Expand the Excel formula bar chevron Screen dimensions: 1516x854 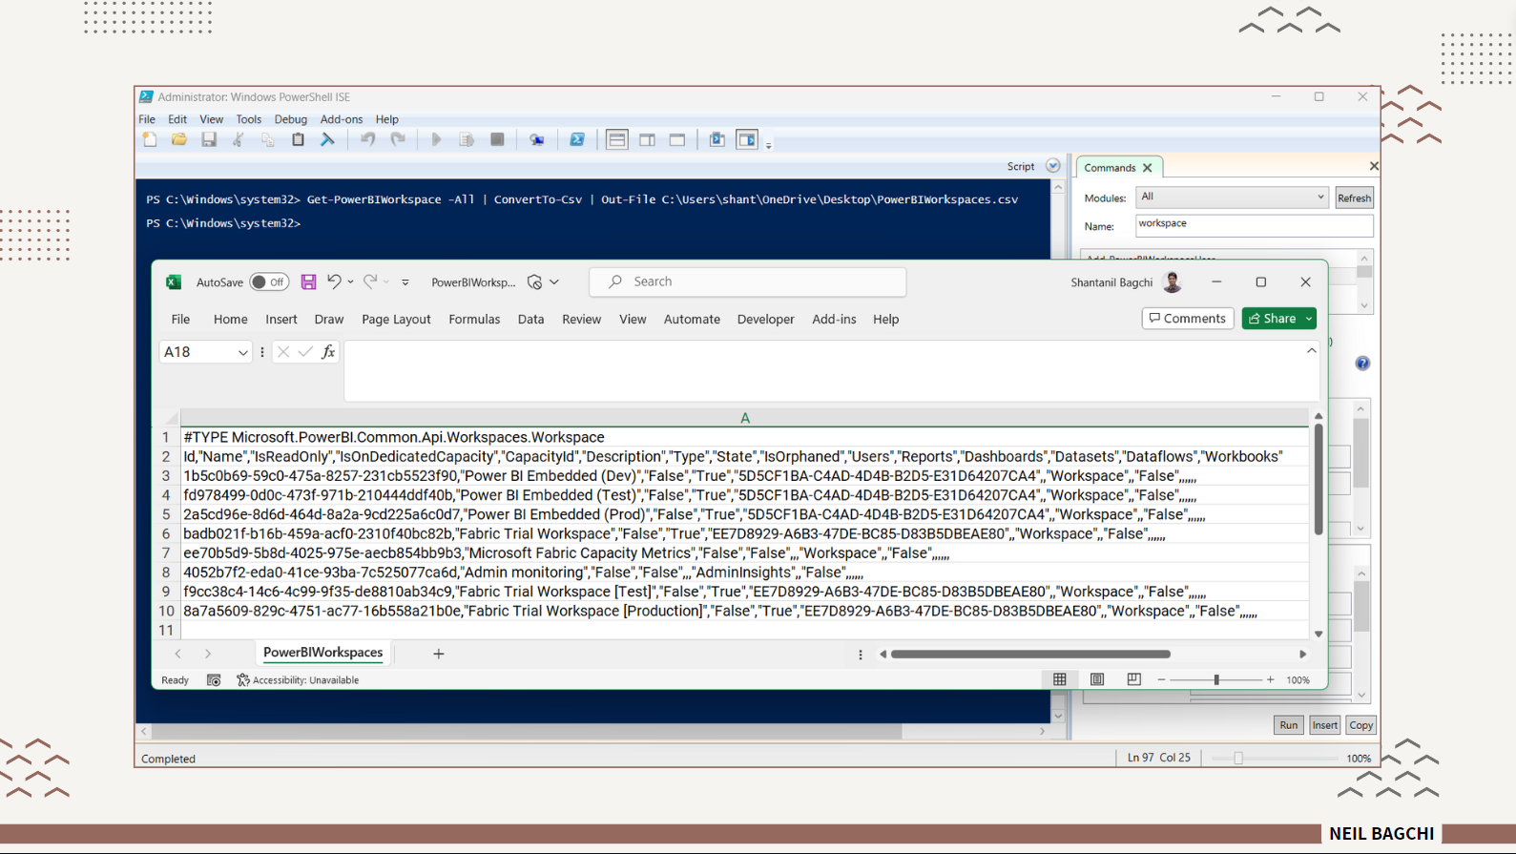click(1312, 351)
